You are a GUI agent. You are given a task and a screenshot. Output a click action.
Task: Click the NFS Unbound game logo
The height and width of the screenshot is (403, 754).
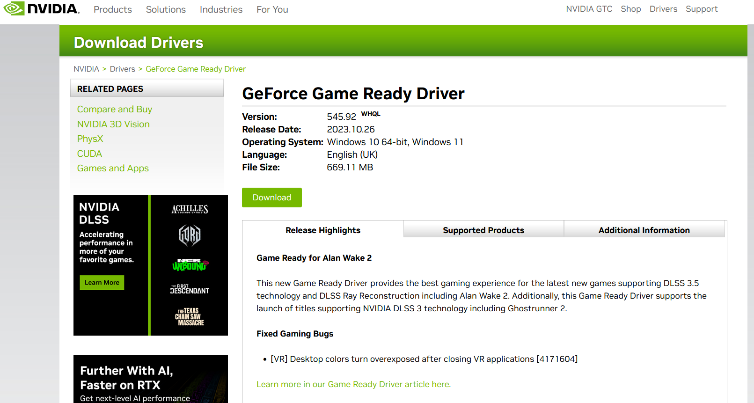click(x=190, y=265)
